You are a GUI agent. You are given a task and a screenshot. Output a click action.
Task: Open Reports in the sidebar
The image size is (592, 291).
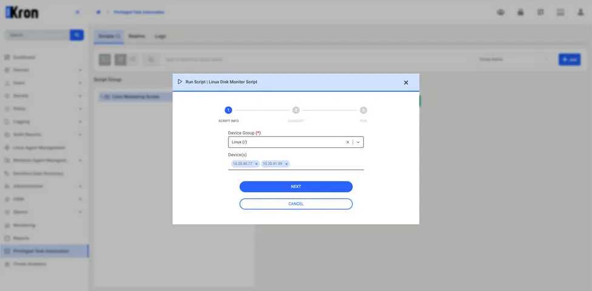pyautogui.click(x=21, y=238)
